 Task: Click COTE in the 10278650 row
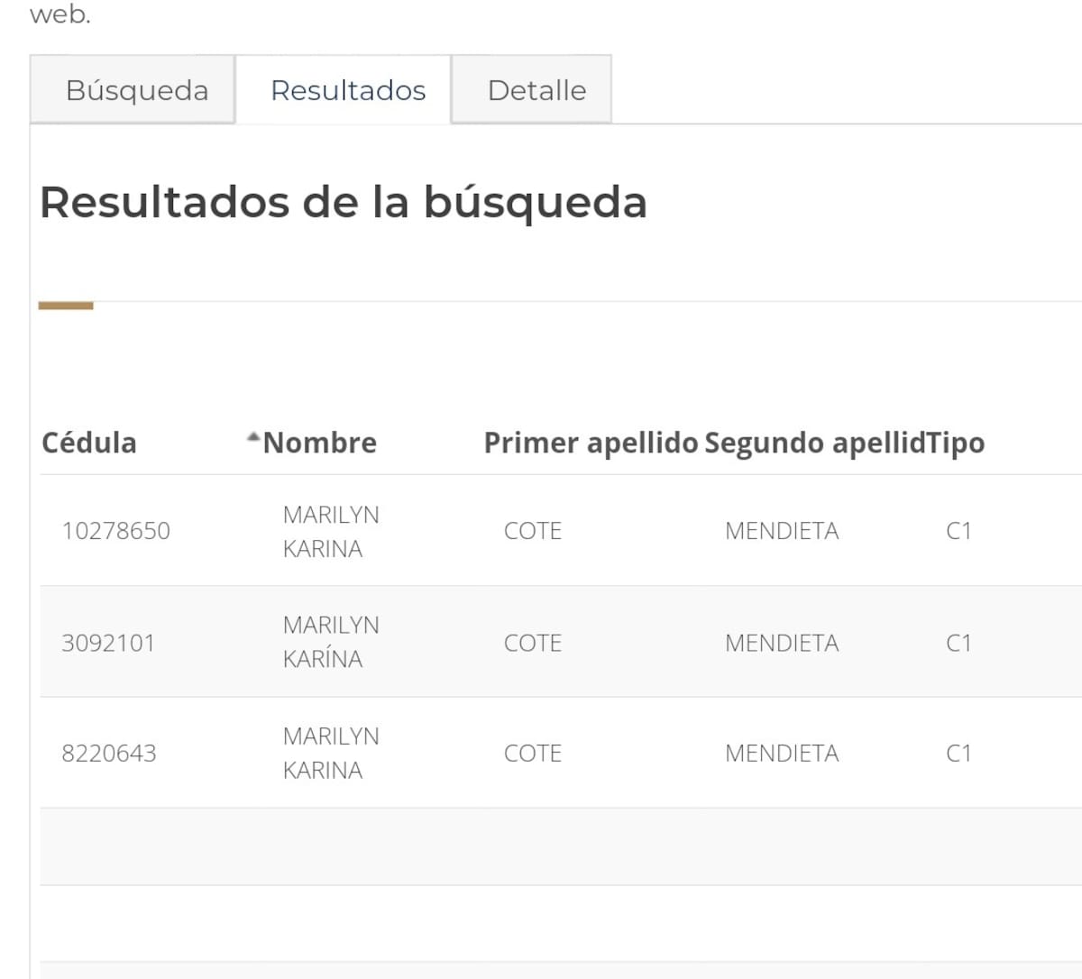point(533,531)
